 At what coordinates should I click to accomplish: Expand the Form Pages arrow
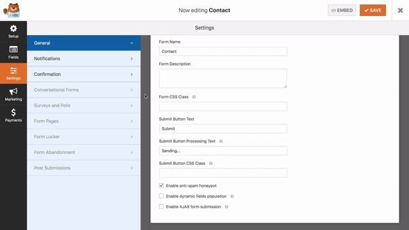[x=132, y=121]
